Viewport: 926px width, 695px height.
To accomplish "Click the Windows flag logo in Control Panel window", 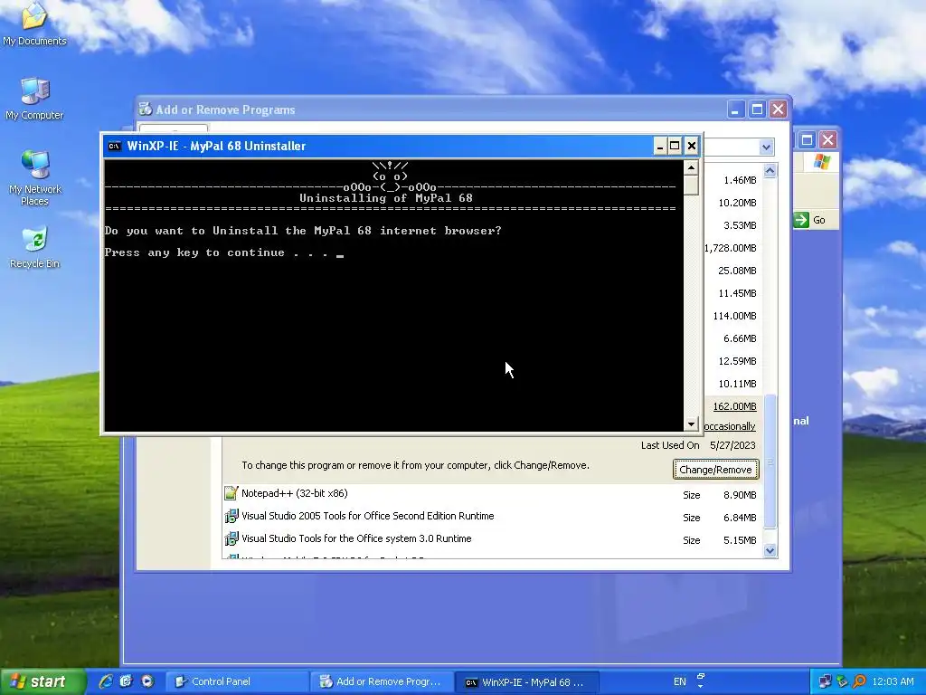I will click(821, 161).
